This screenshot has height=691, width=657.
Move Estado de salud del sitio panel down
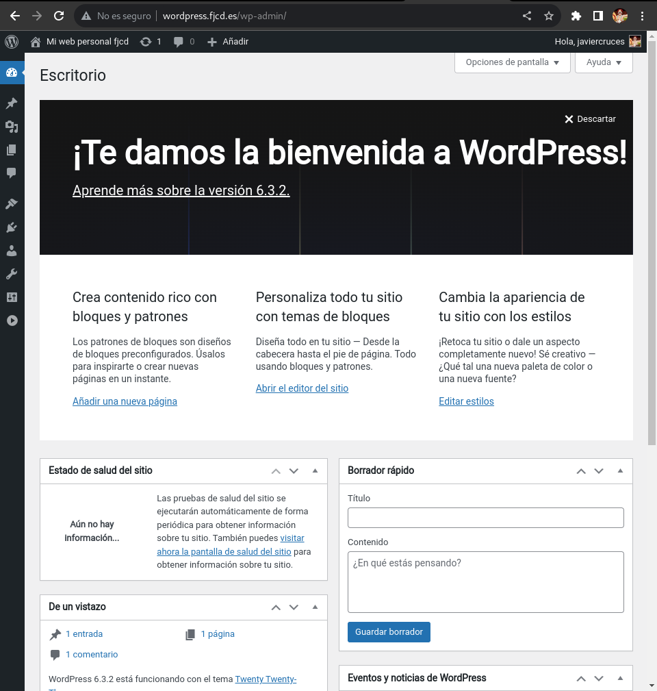pos(294,471)
